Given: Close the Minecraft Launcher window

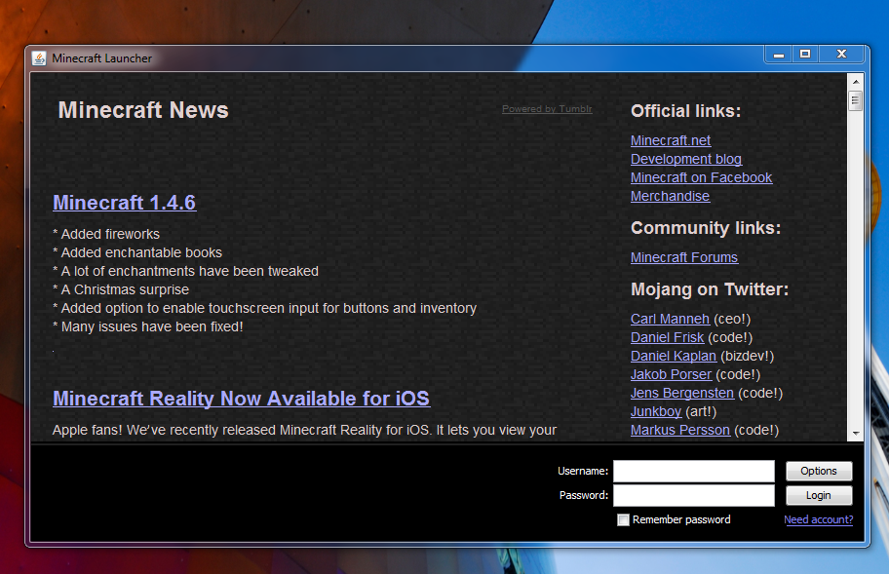Looking at the screenshot, I should coord(841,55).
